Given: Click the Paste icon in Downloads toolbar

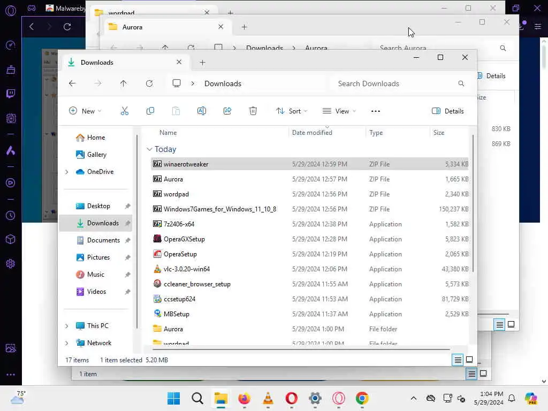Looking at the screenshot, I should tap(176, 111).
